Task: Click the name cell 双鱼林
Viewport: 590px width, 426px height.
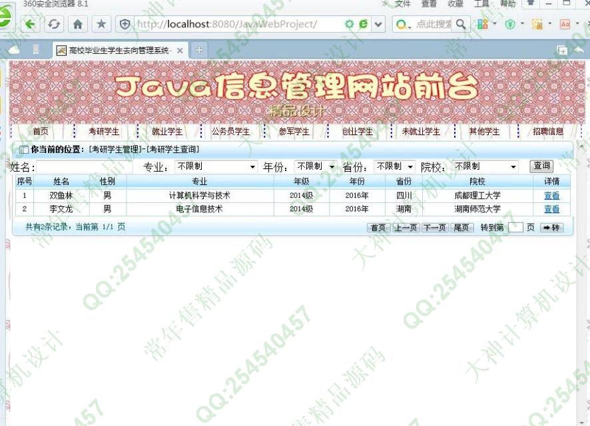Action: 61,196
